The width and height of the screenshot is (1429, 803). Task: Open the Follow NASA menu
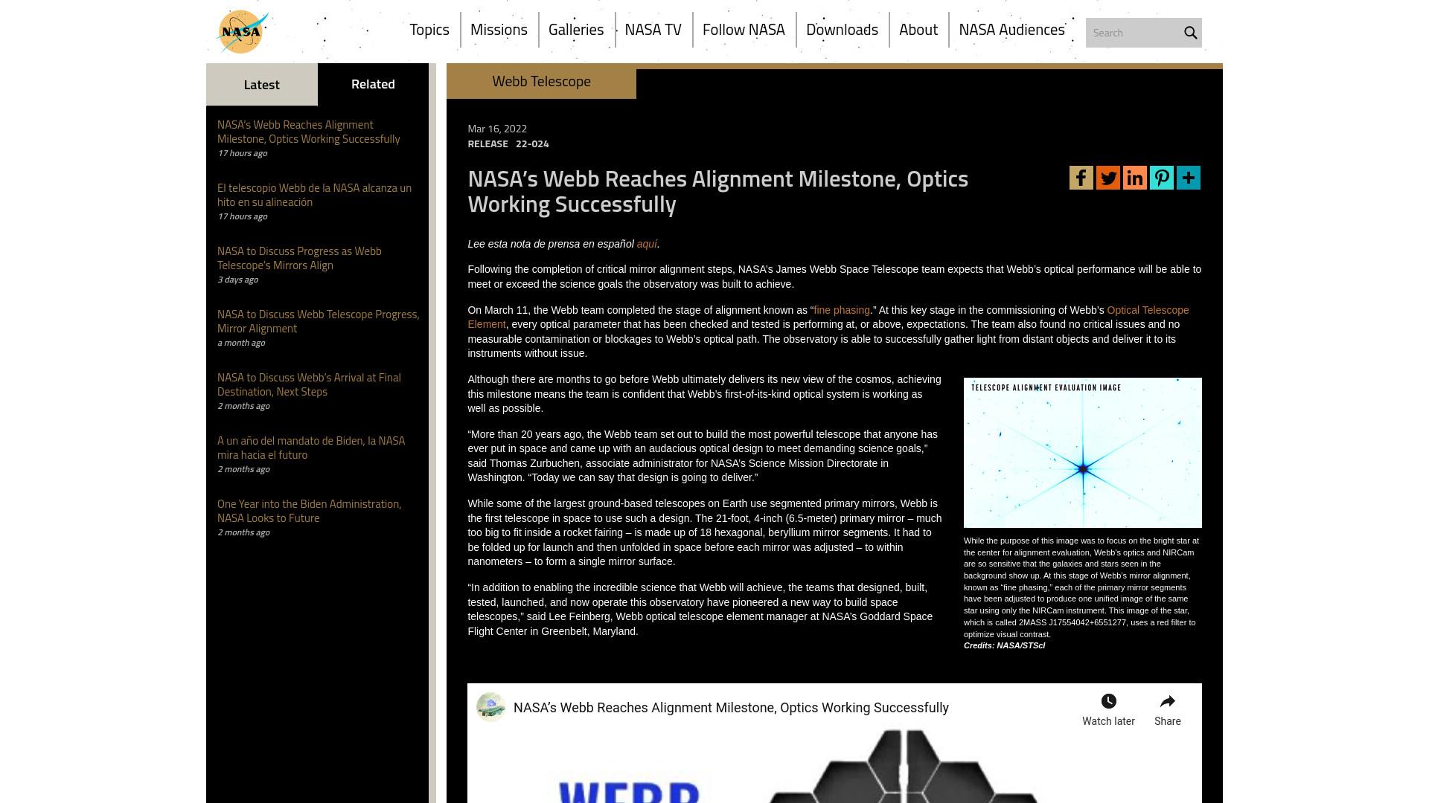pyautogui.click(x=744, y=30)
